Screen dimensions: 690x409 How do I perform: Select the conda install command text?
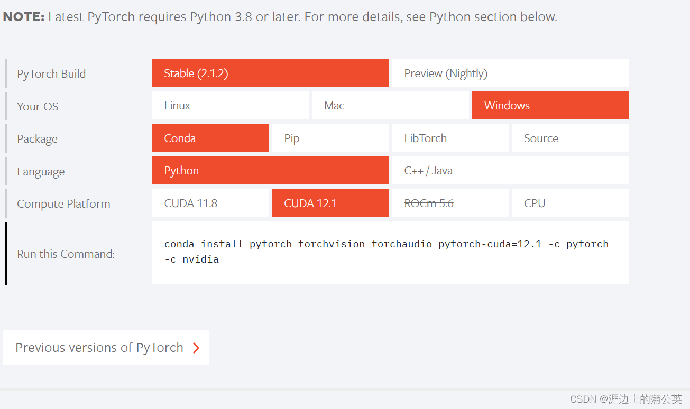click(x=386, y=244)
